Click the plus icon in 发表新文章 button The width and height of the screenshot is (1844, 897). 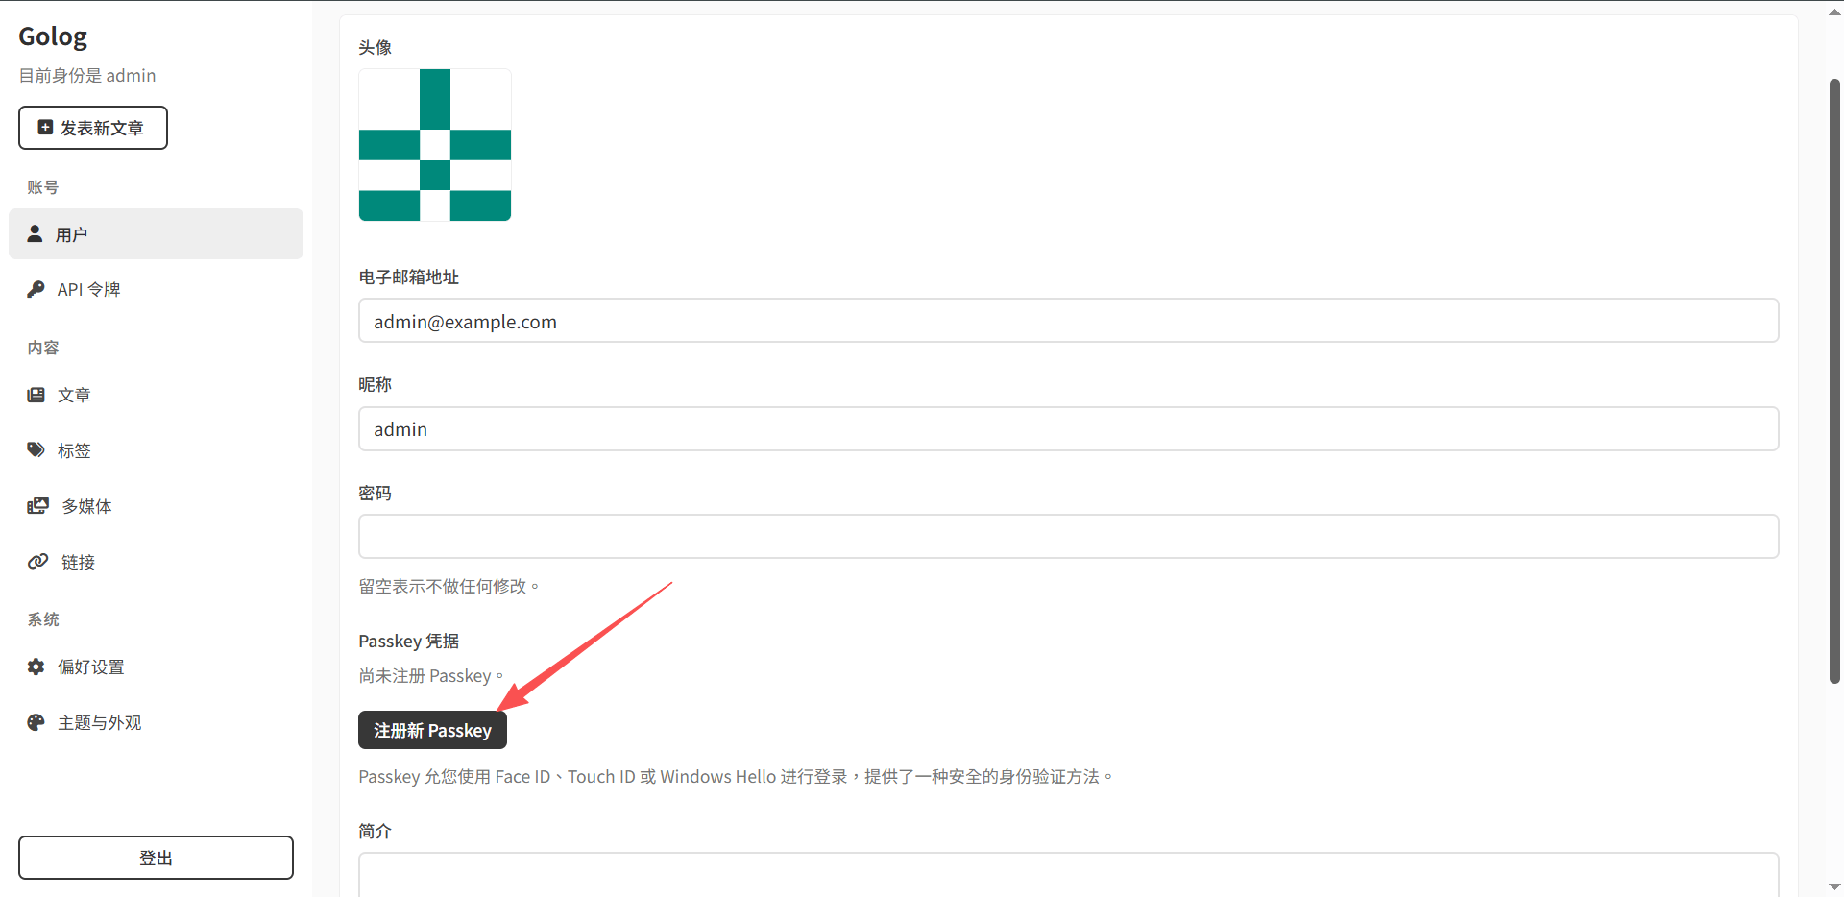click(45, 127)
